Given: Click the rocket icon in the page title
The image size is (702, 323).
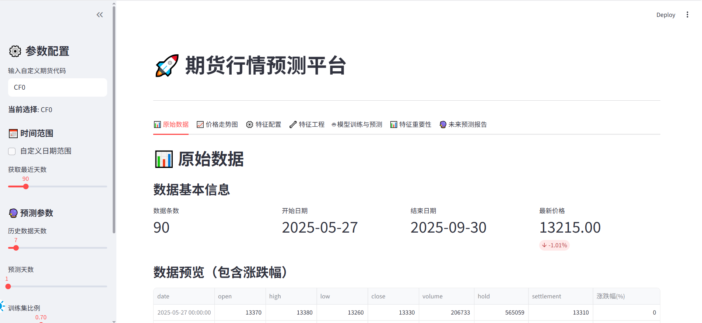Looking at the screenshot, I should pos(167,65).
